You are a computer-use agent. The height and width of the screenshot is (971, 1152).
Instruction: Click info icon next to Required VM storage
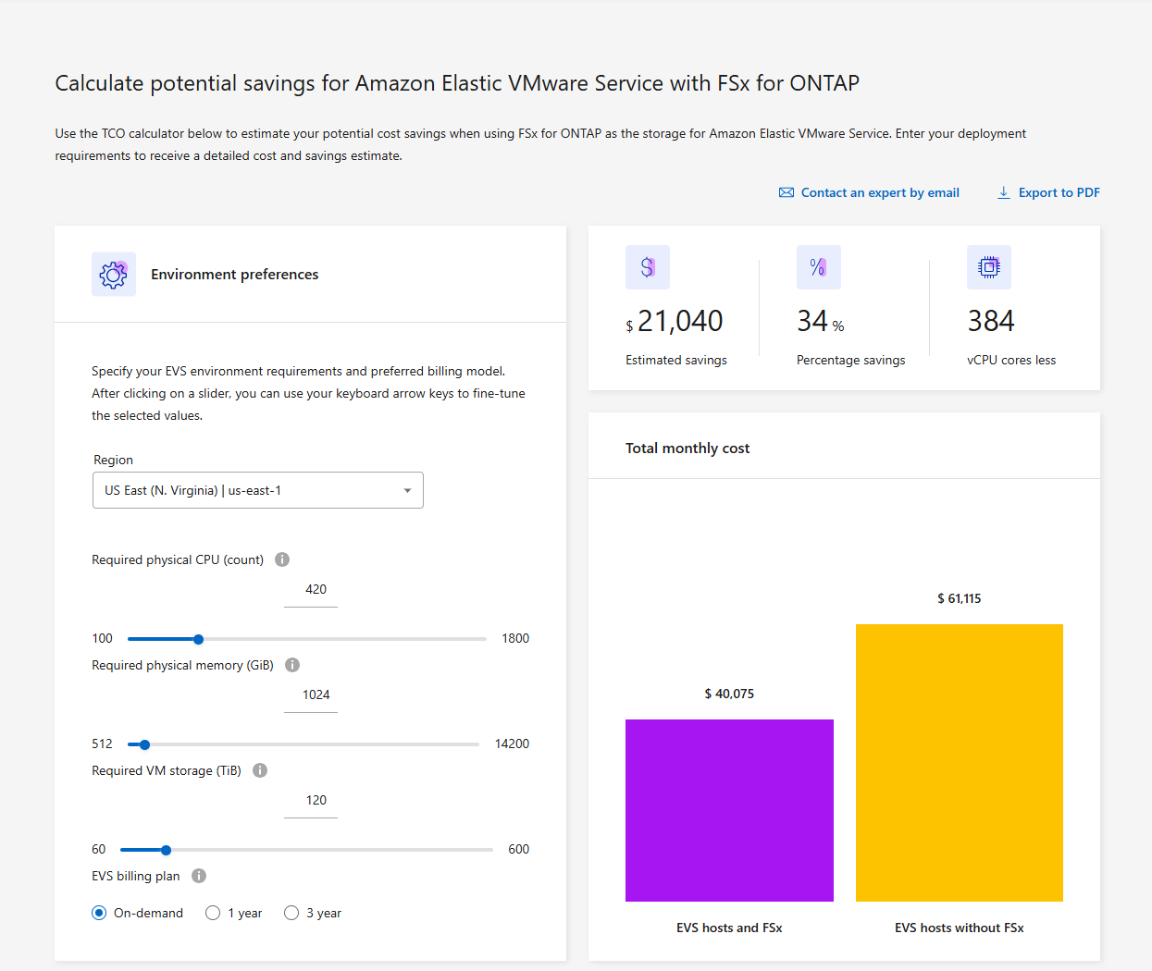(x=260, y=770)
